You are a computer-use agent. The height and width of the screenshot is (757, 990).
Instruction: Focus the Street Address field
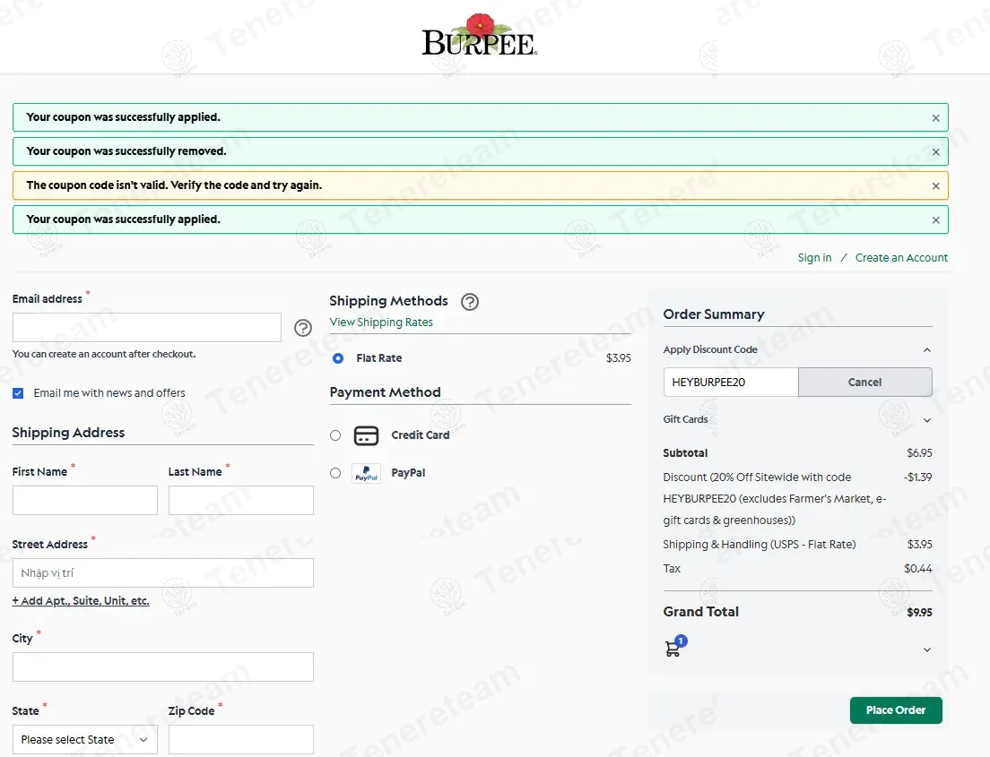tap(163, 572)
